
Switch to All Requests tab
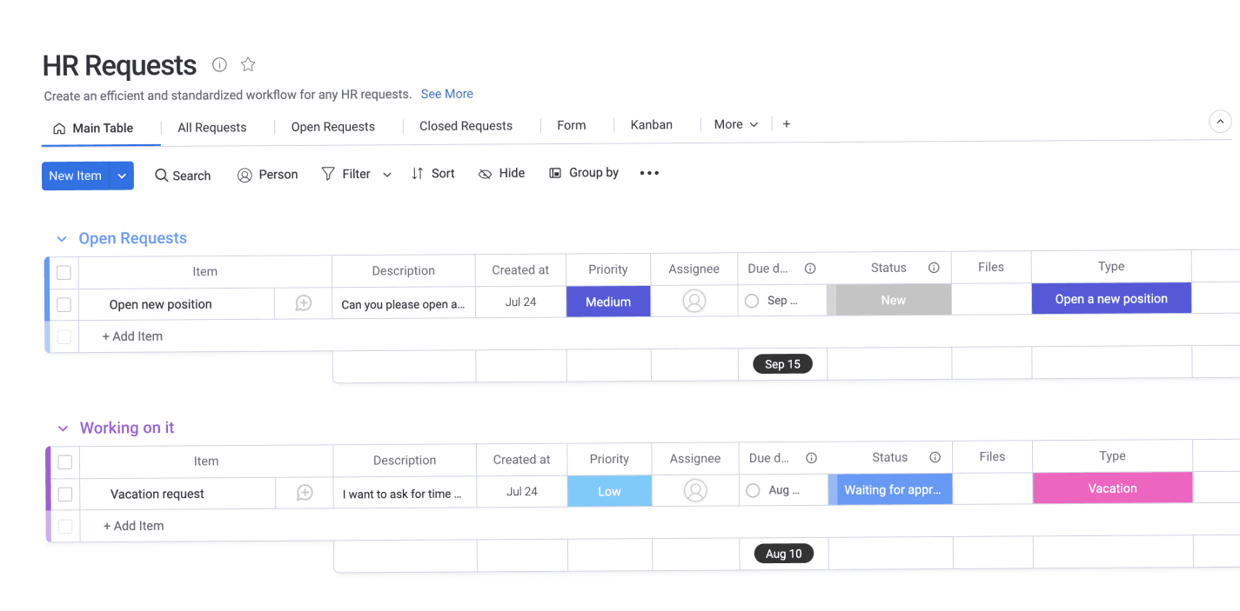[212, 127]
